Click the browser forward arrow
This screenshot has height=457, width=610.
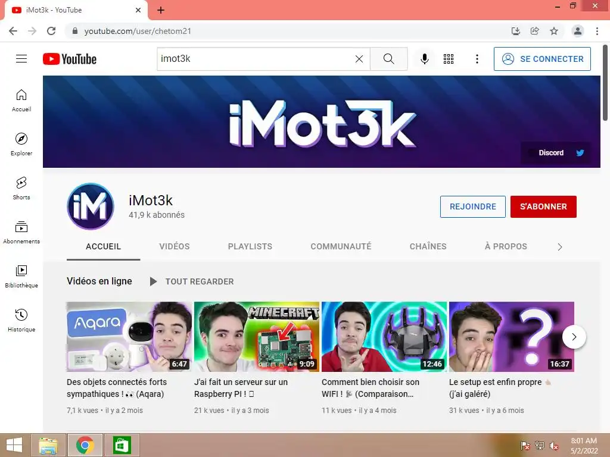32,31
